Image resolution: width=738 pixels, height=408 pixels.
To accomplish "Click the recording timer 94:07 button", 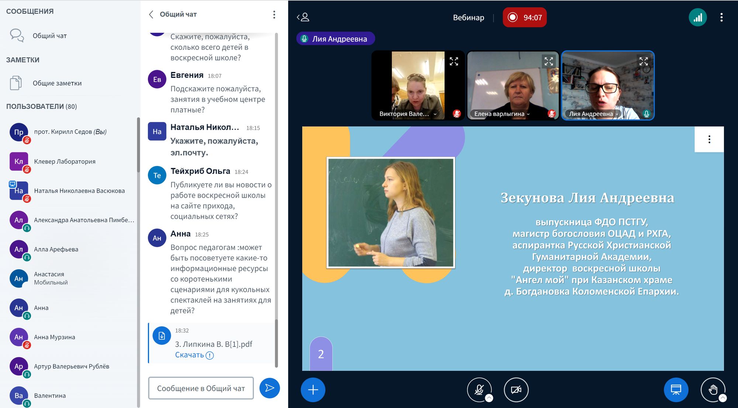I will 524,17.
